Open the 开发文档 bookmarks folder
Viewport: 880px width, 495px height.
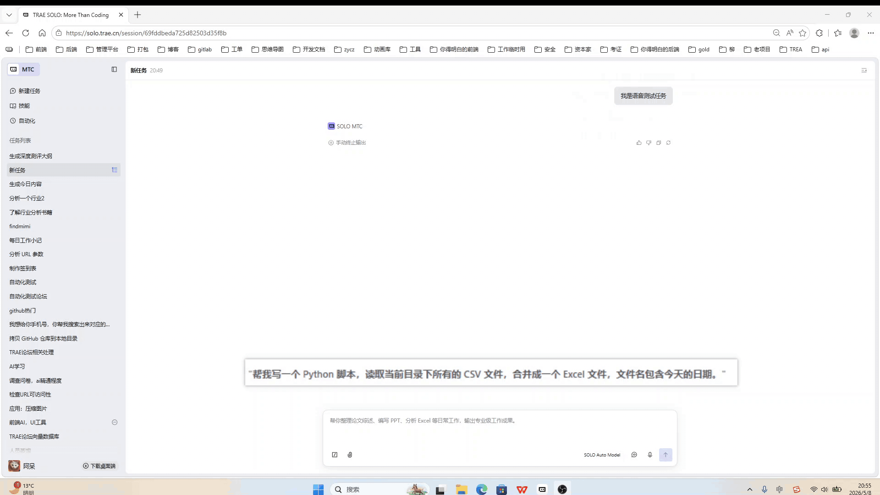(x=309, y=49)
